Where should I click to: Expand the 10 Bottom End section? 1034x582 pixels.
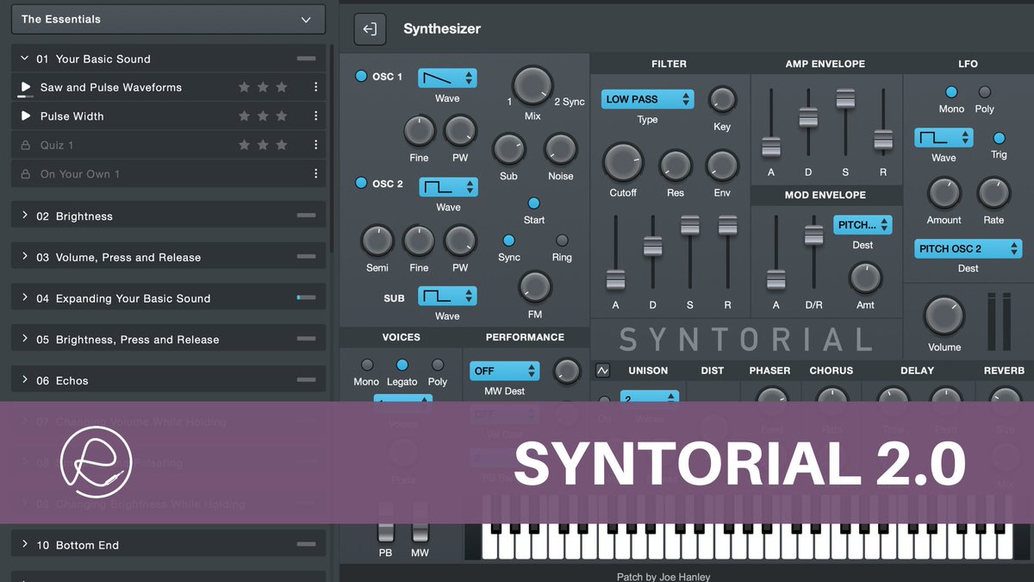coord(168,545)
